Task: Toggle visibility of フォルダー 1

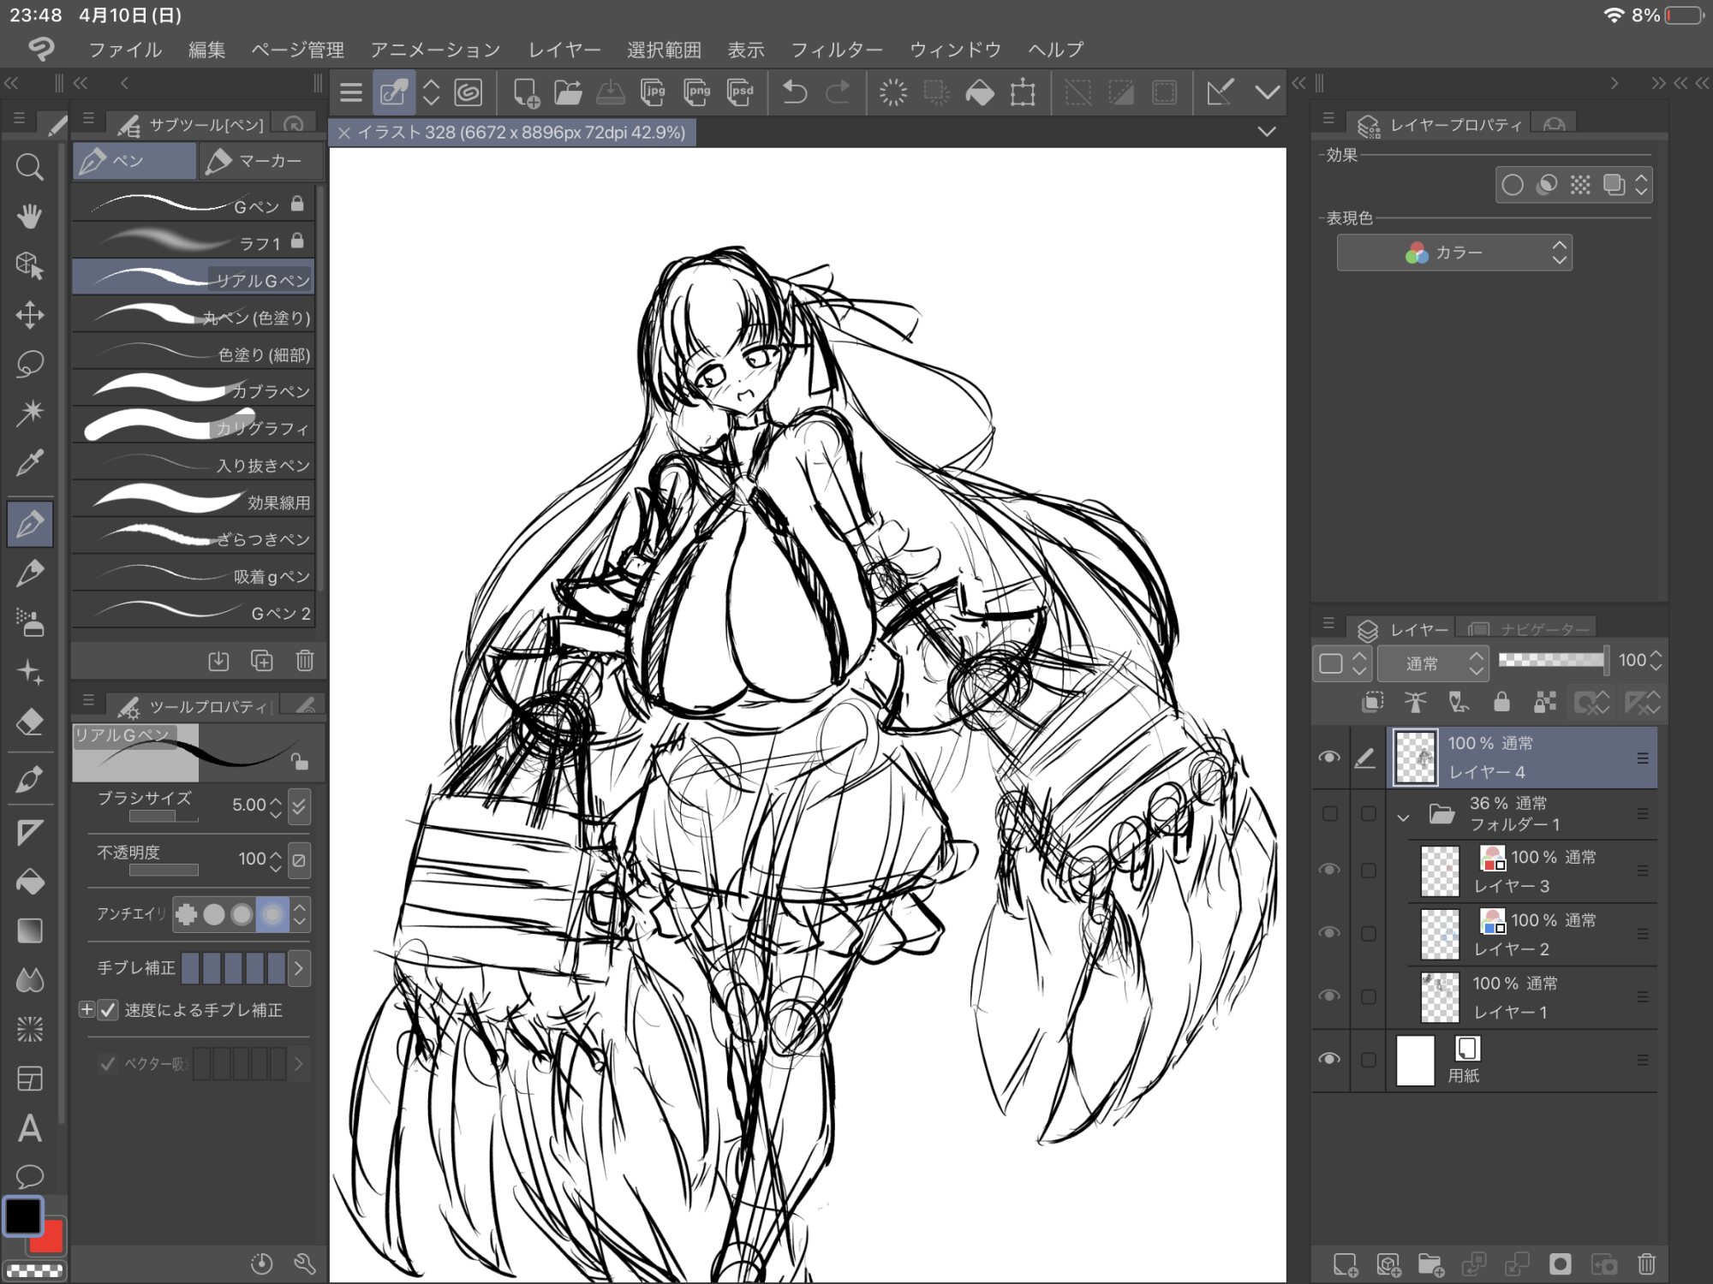Action: [1329, 813]
